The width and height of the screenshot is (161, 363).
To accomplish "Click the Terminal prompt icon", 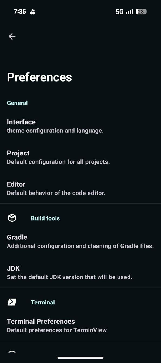I will [12, 302].
